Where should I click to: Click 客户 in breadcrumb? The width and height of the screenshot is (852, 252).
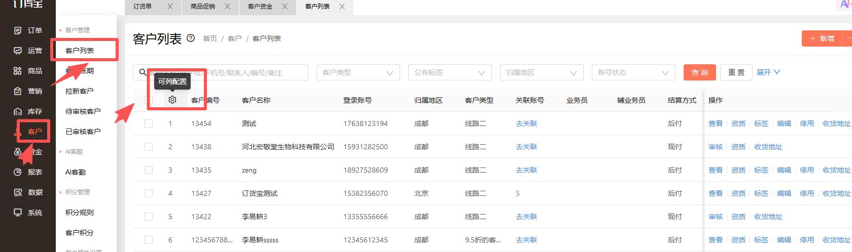click(235, 38)
